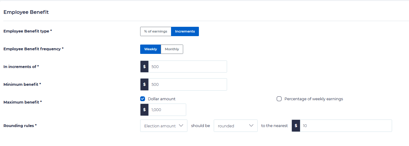Click chevron arrow on rounded dropdown
Image resolution: width=409 pixels, height=146 pixels.
[x=251, y=126]
